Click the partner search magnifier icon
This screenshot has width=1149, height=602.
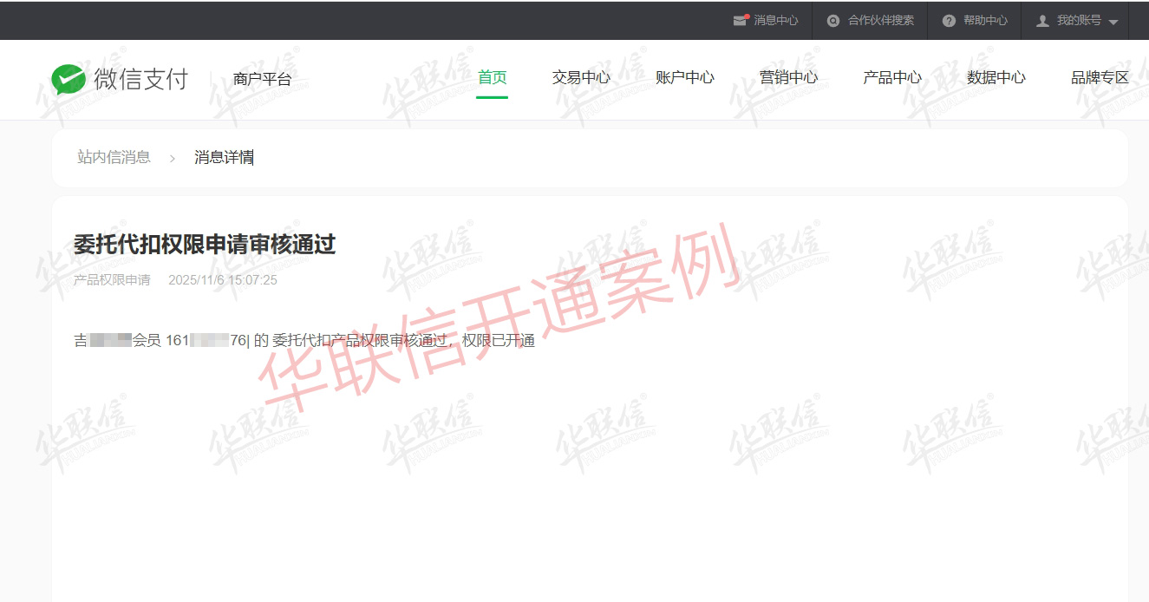(x=833, y=20)
